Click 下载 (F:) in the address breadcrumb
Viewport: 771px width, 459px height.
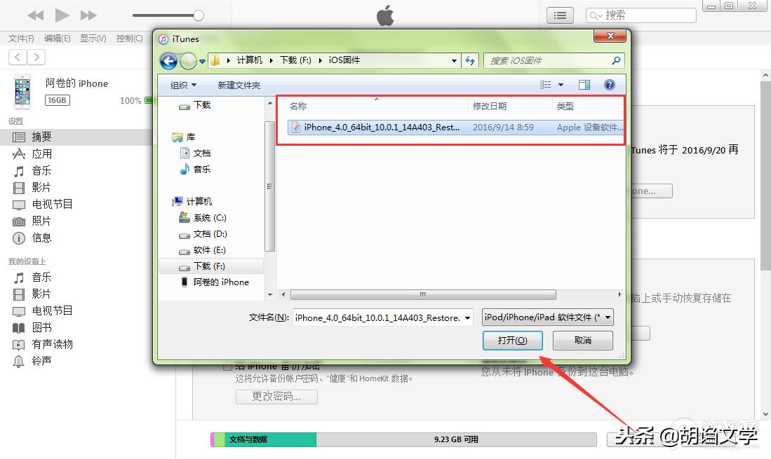coord(295,60)
